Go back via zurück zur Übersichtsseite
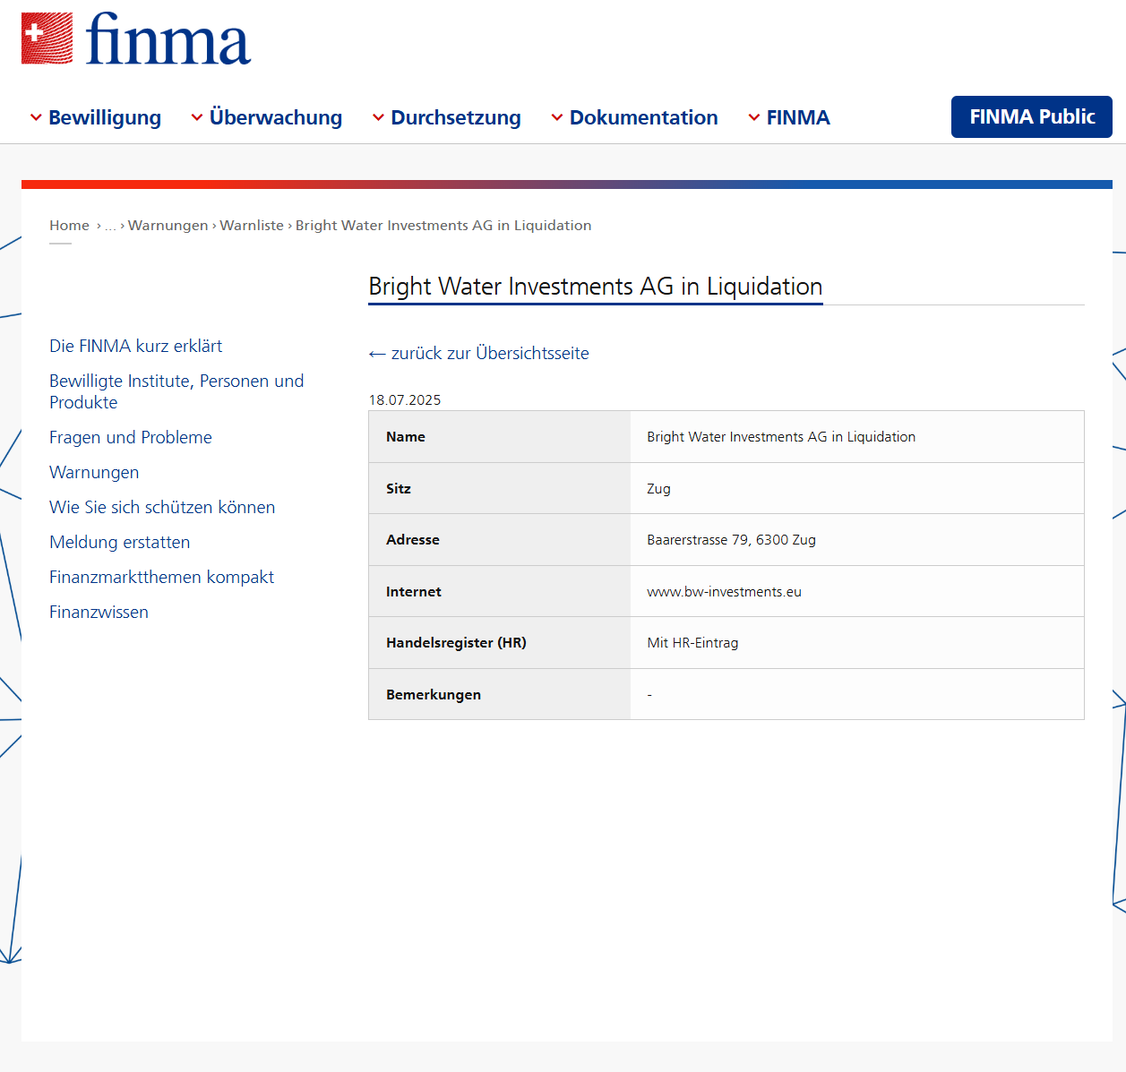 pos(479,353)
